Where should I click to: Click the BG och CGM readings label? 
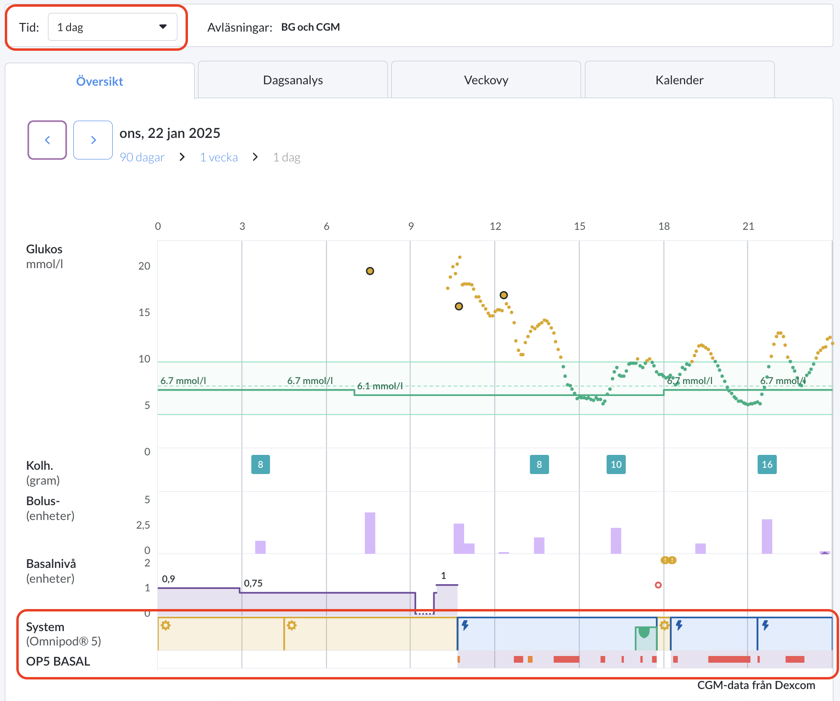click(x=310, y=27)
